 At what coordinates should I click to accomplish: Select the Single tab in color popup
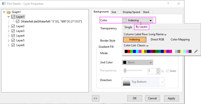click(128, 27)
